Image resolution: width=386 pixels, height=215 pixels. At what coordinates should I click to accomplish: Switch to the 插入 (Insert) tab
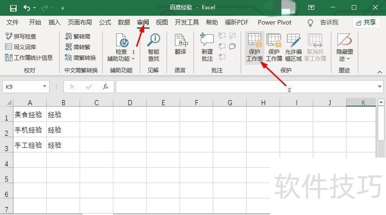click(55, 22)
